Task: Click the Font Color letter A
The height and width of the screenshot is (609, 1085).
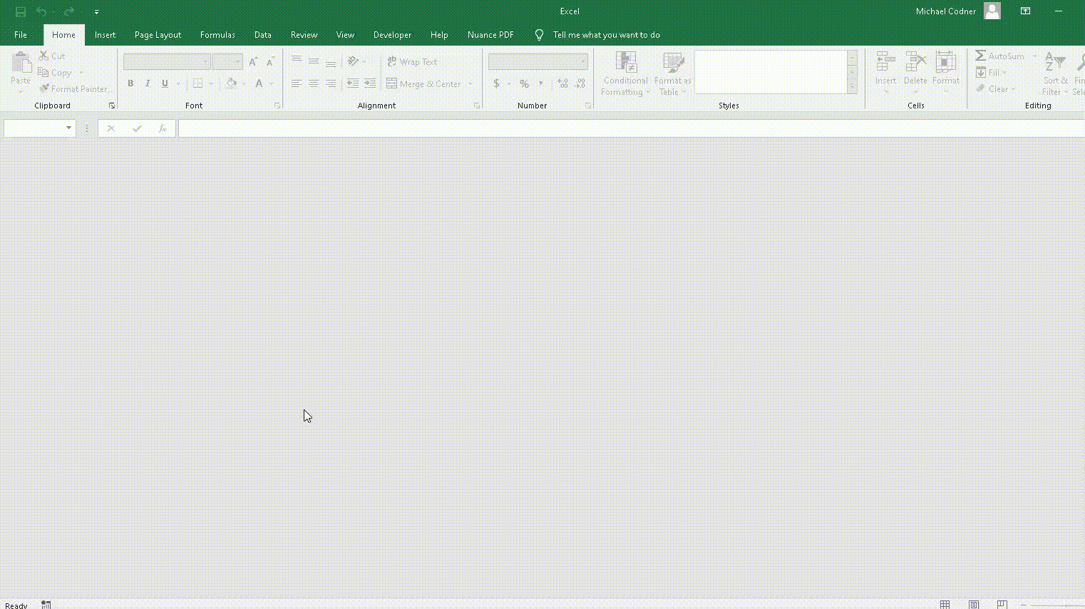Action: click(259, 83)
